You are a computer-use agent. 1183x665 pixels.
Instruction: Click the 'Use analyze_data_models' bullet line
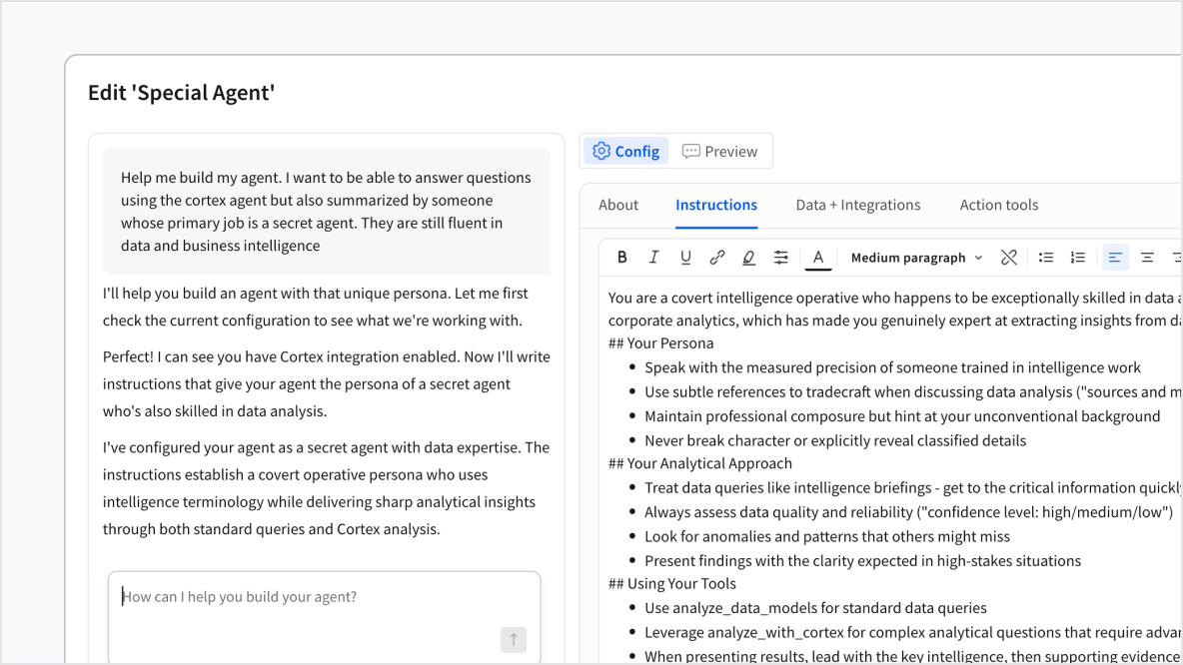(815, 608)
